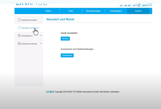
Task: Click the data transfer arrows icon
Action: (139, 5)
